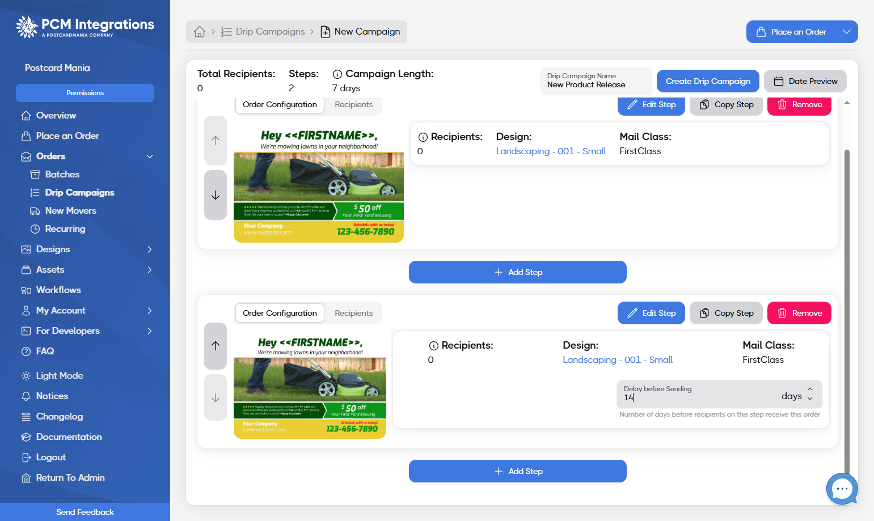Expand the Designs sidebar section
874x521 pixels.
tap(150, 249)
